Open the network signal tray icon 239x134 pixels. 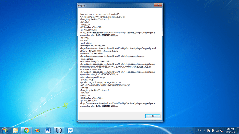tap(217, 131)
